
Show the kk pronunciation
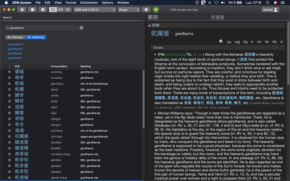(267, 42)
